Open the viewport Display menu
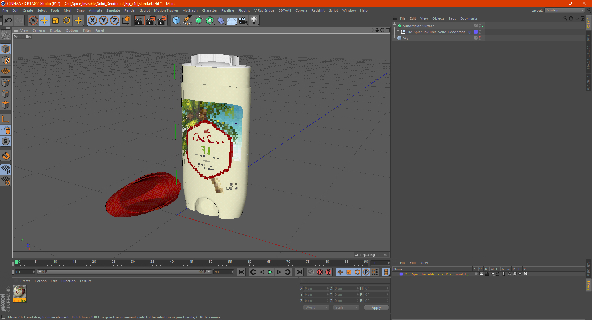The image size is (592, 320). pyautogui.click(x=55, y=30)
